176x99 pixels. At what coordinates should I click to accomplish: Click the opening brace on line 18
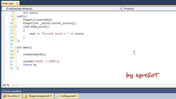coord(18,51)
